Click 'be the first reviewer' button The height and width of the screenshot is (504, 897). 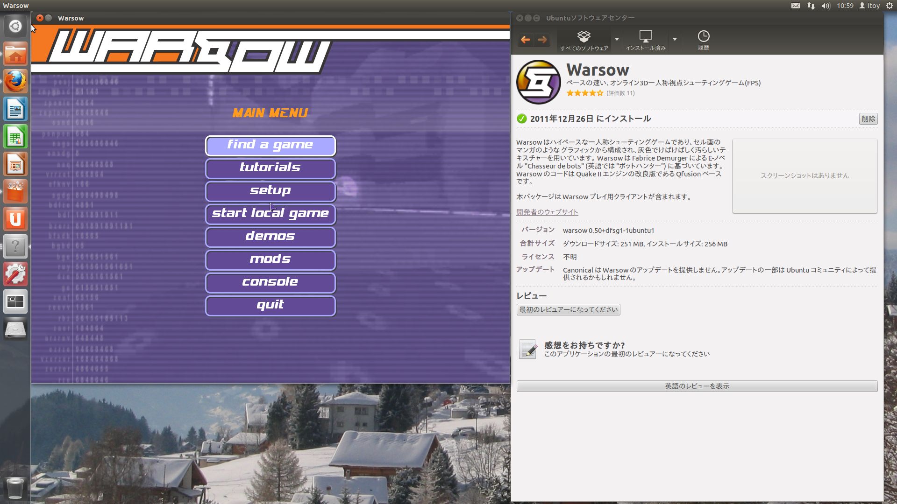(x=568, y=309)
